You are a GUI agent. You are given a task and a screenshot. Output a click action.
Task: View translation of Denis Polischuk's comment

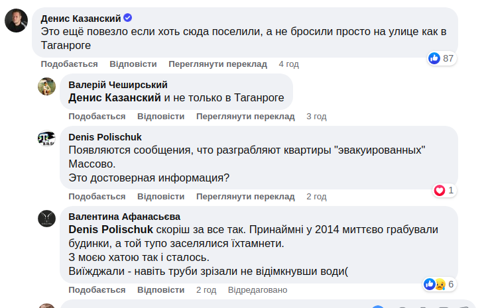point(245,197)
